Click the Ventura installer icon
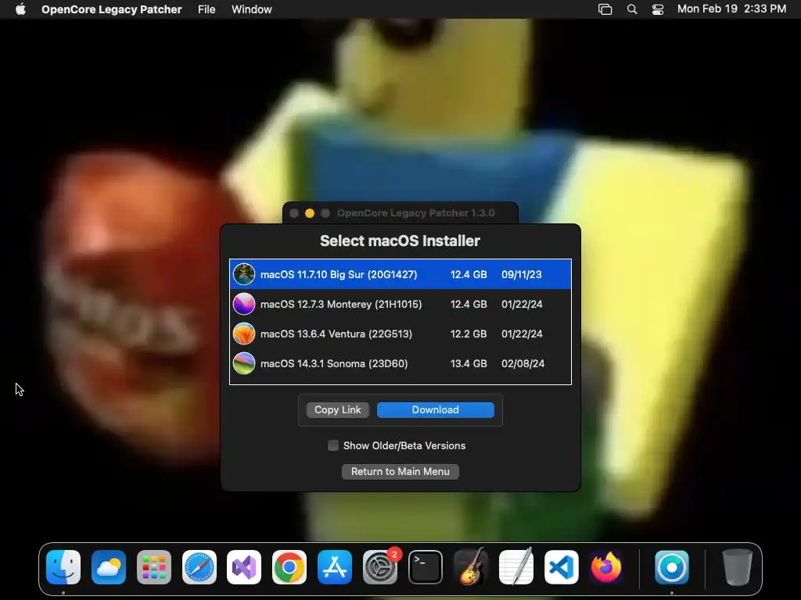801x600 pixels. pyautogui.click(x=244, y=334)
